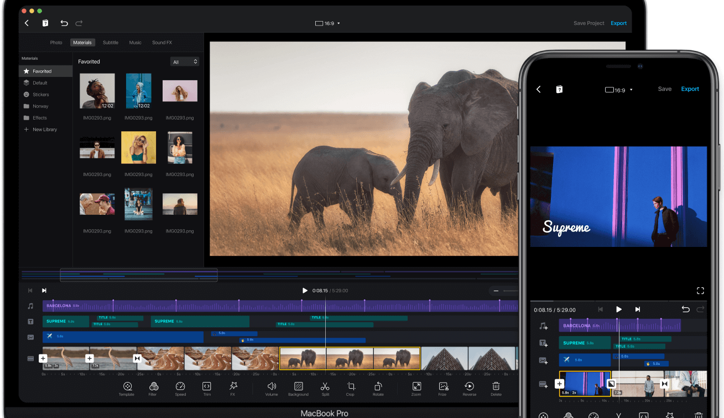Expand the phone's 16:9 ratio dropdown

click(619, 90)
